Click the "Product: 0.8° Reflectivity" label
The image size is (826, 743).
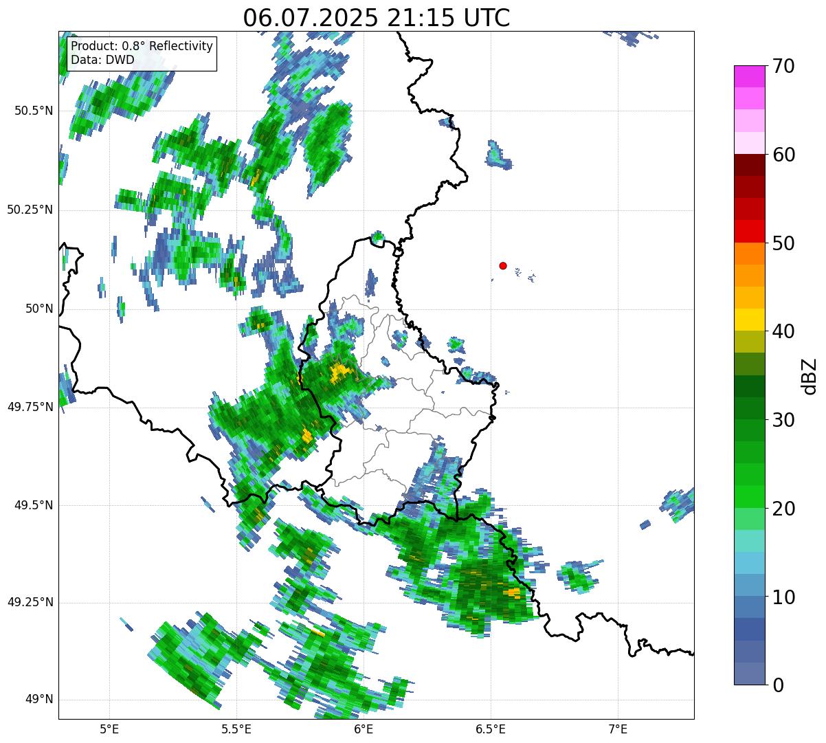[142, 46]
